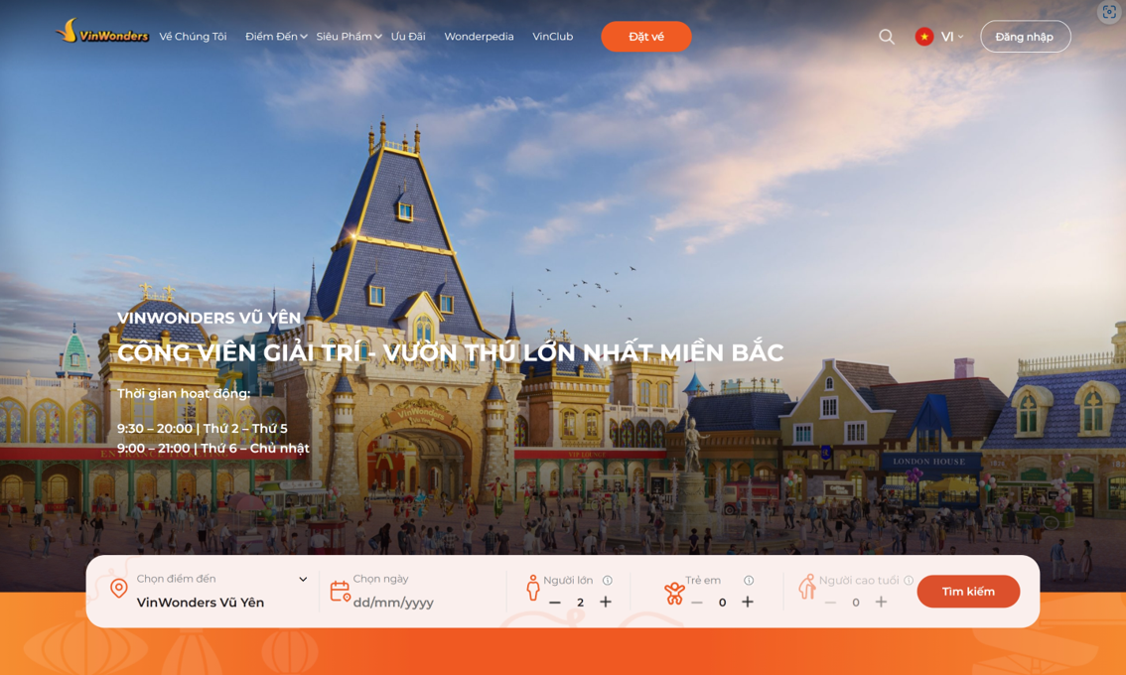Decrease the Người cao tuổi count
The image size is (1126, 675).
[x=830, y=603]
